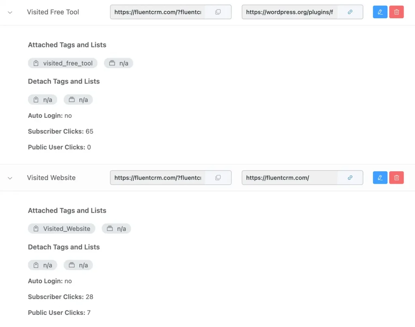
Task: Click the Visited Website title link
Action: point(51,178)
